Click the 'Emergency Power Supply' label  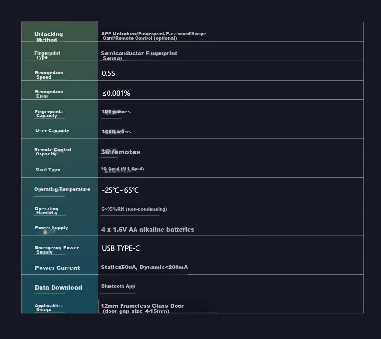[x=56, y=250]
